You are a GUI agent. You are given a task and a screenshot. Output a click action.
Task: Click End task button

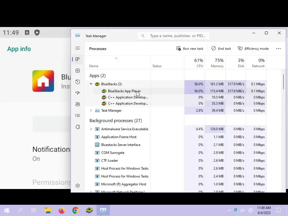tap(221, 48)
